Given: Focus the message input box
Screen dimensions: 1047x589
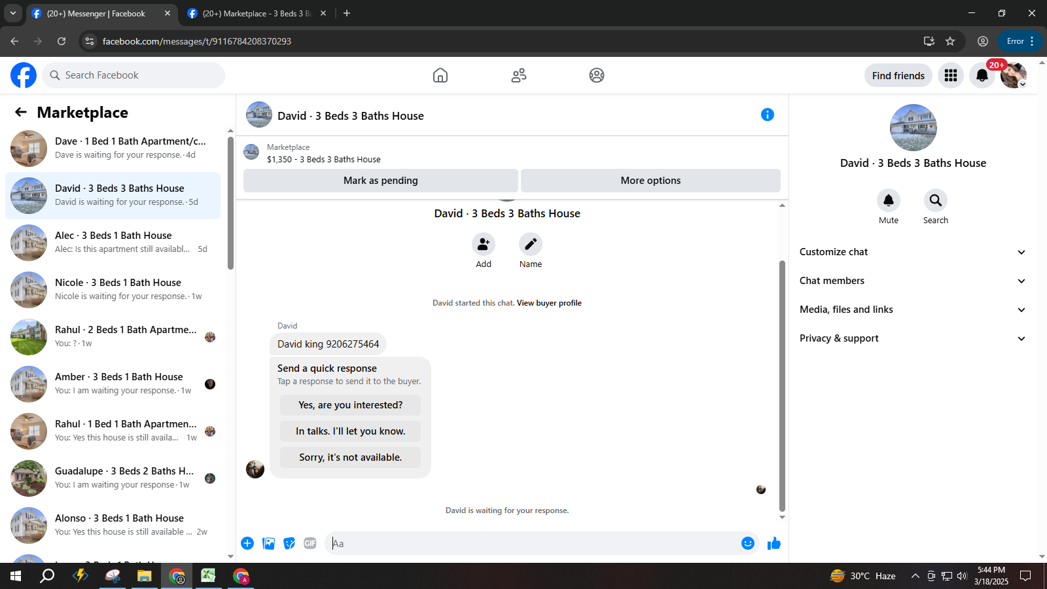Looking at the screenshot, I should point(533,543).
